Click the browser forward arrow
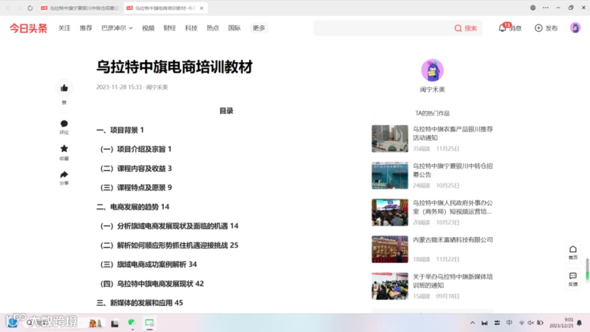The image size is (590, 332). [x=20, y=8]
